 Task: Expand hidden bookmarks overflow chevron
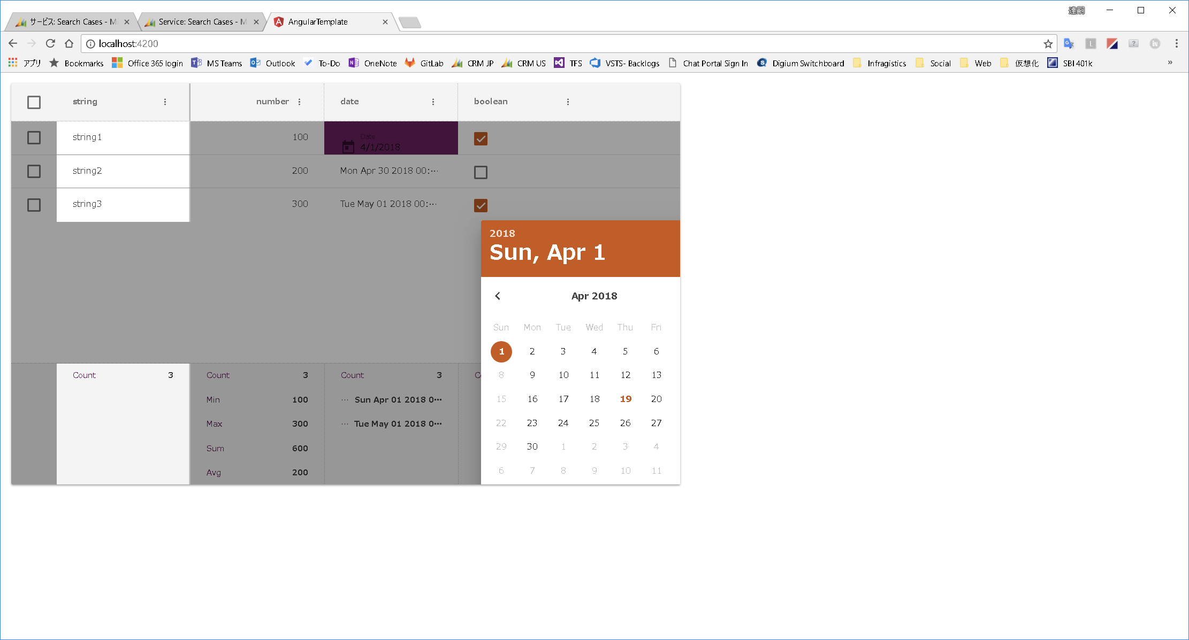(x=1170, y=63)
